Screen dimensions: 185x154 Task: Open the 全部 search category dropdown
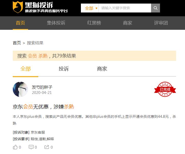[x=90, y=8]
